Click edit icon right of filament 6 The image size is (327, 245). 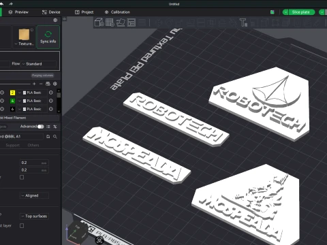pos(51,109)
